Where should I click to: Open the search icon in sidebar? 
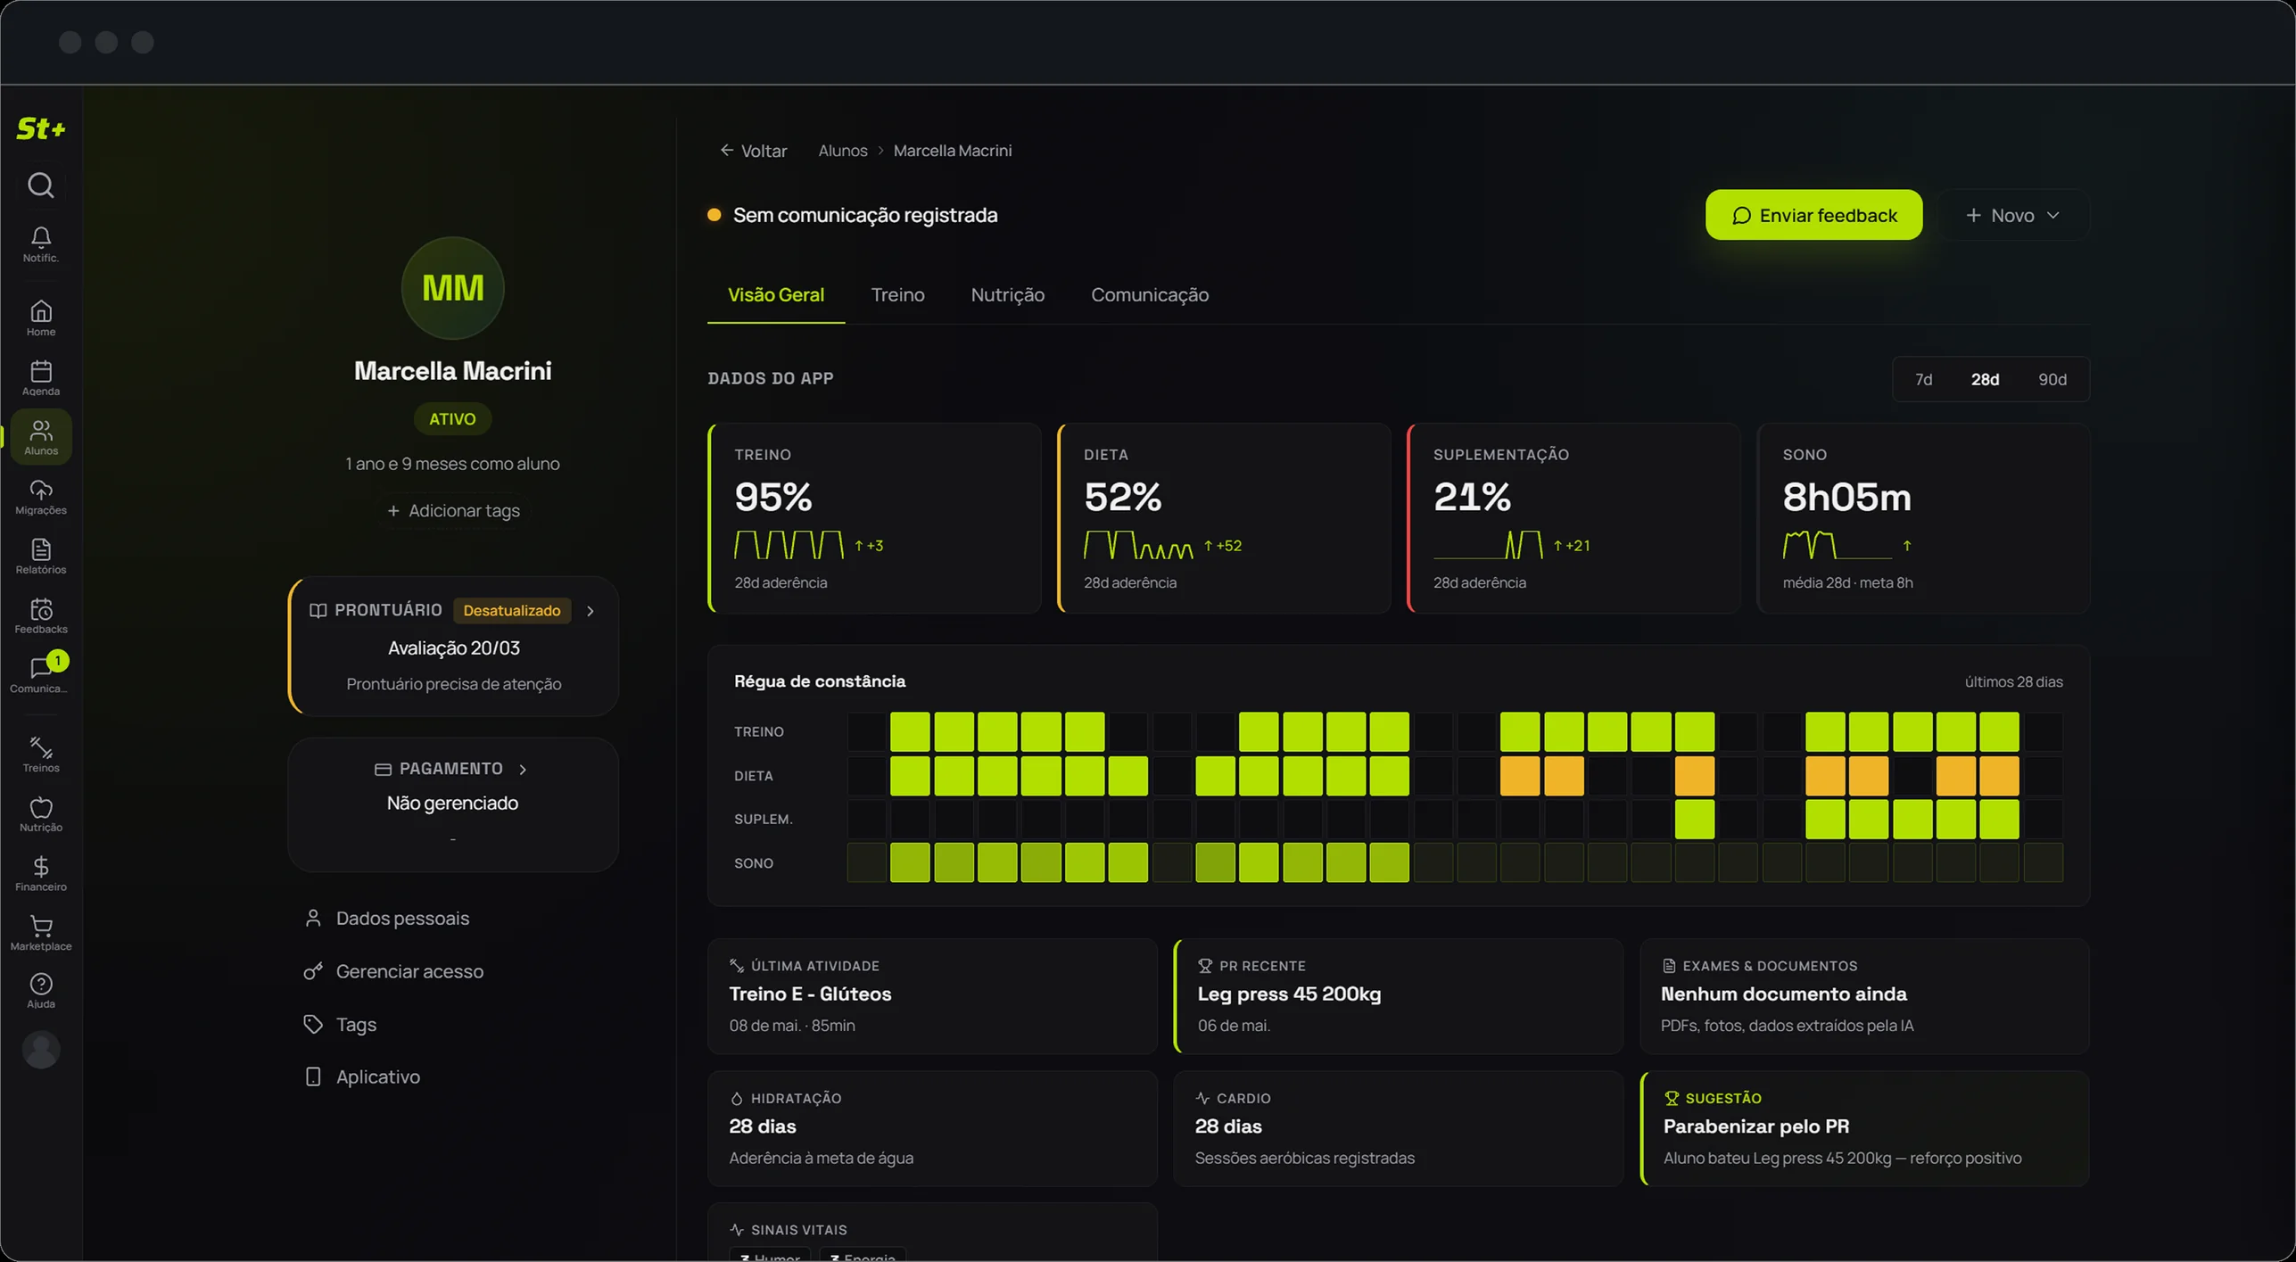41,186
